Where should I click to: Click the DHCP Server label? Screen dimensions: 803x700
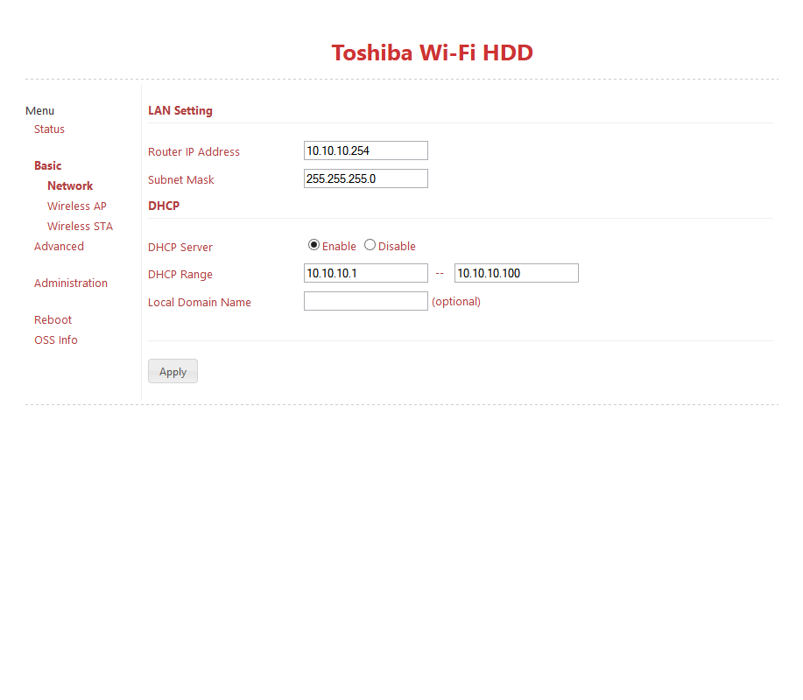180,247
